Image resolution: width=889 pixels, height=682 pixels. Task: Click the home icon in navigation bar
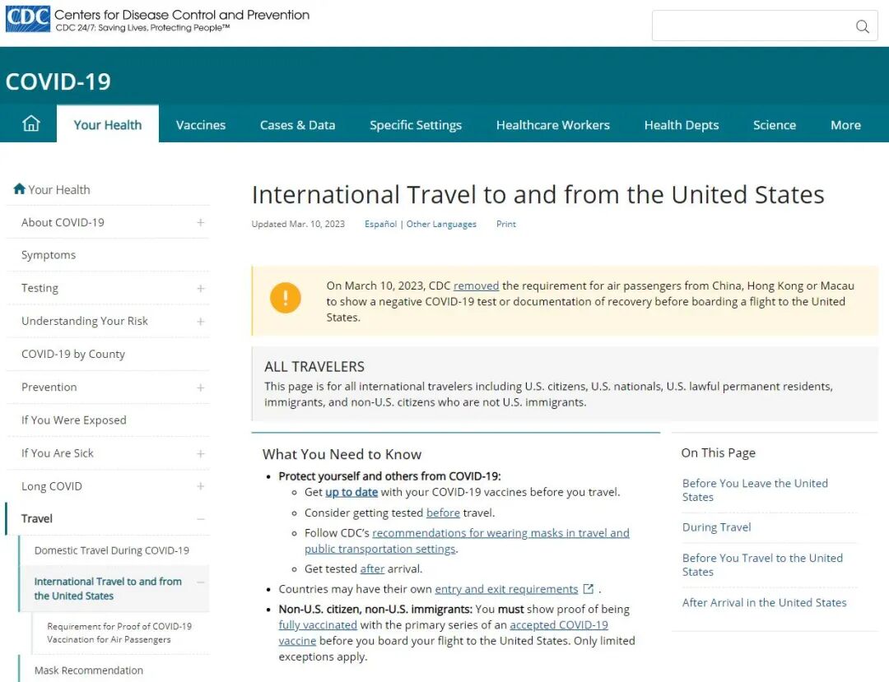click(x=30, y=124)
